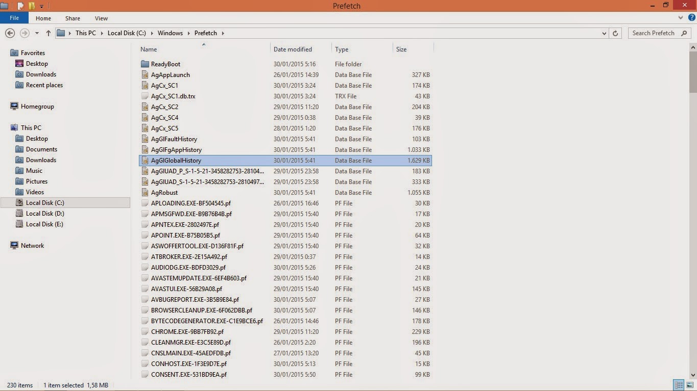Viewport: 697px width, 391px height.
Task: Select Local Disk (E:) in sidebar
Action: coord(44,224)
